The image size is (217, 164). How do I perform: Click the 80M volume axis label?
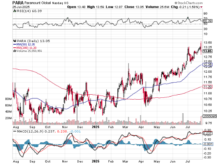(8, 99)
